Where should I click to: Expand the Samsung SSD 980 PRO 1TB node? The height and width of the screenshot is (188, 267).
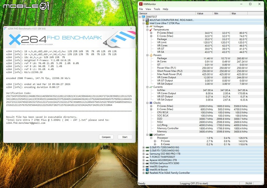[143, 154]
